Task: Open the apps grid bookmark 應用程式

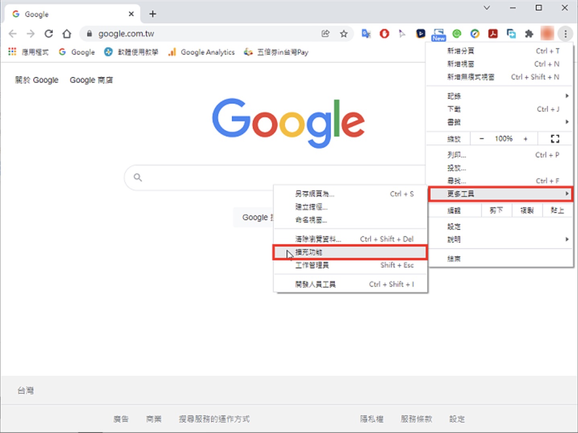Action: (x=29, y=52)
